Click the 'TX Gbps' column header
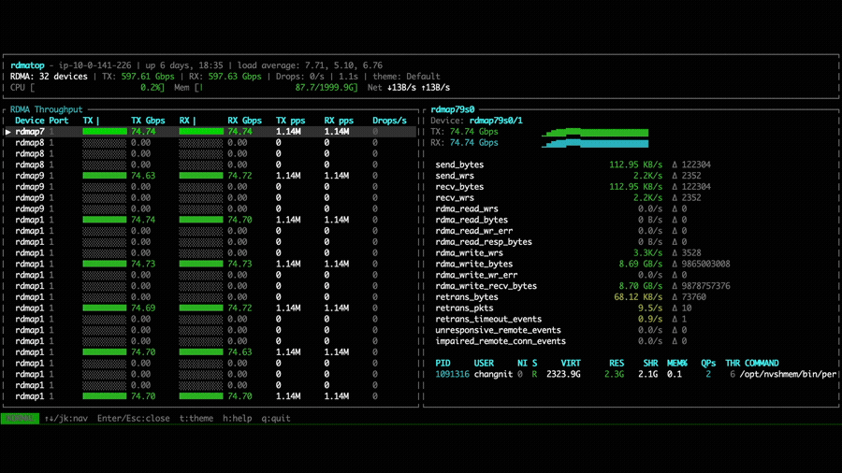This screenshot has width=842, height=473. pos(148,121)
